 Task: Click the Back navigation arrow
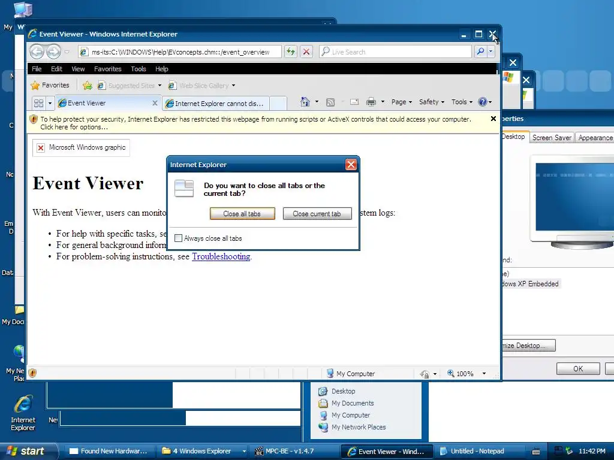click(x=37, y=52)
